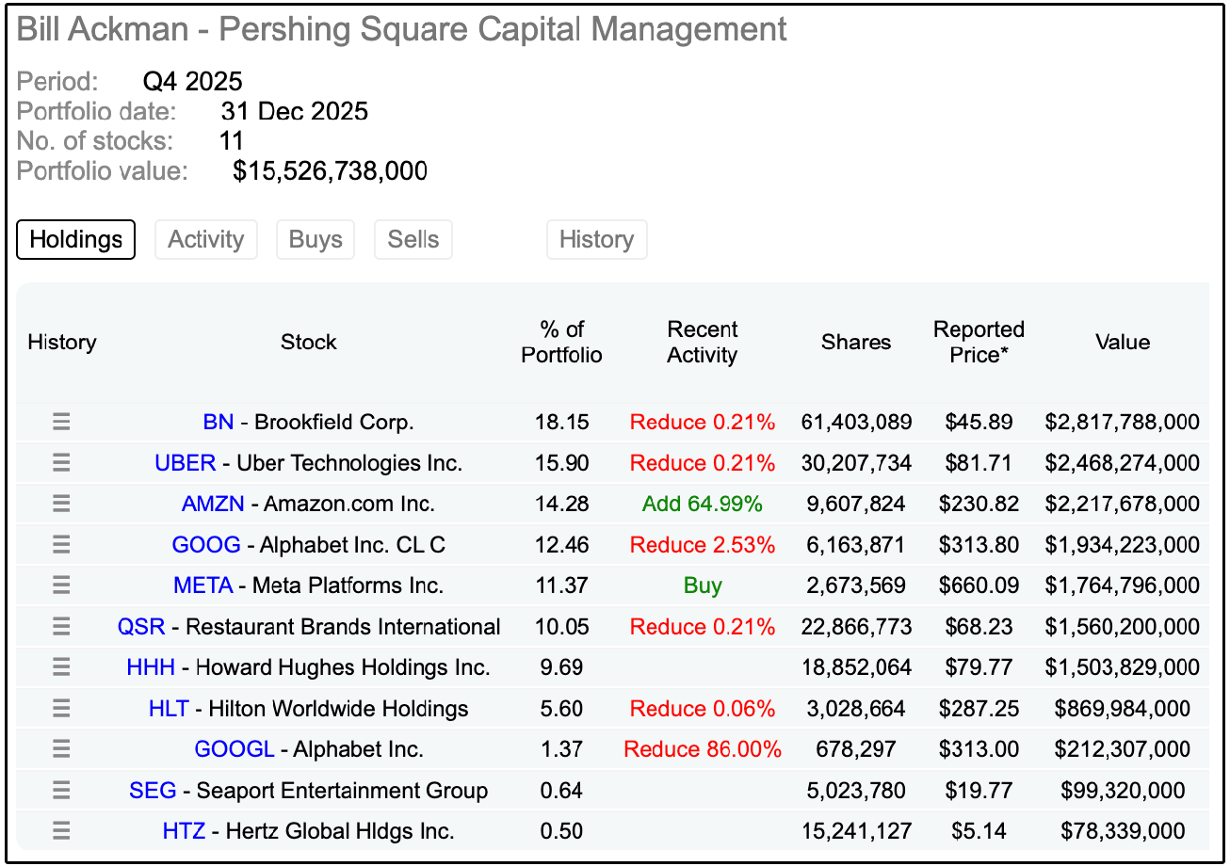
Task: Open the AMZN ticker link
Action: [213, 504]
